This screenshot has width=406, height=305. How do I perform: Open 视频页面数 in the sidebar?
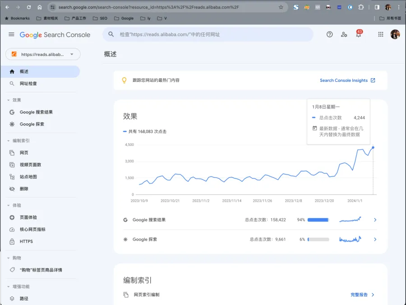[40, 164]
